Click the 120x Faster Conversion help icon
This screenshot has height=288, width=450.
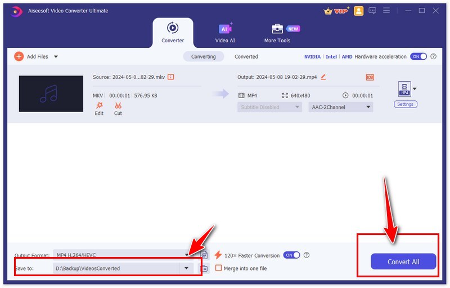pos(307,255)
